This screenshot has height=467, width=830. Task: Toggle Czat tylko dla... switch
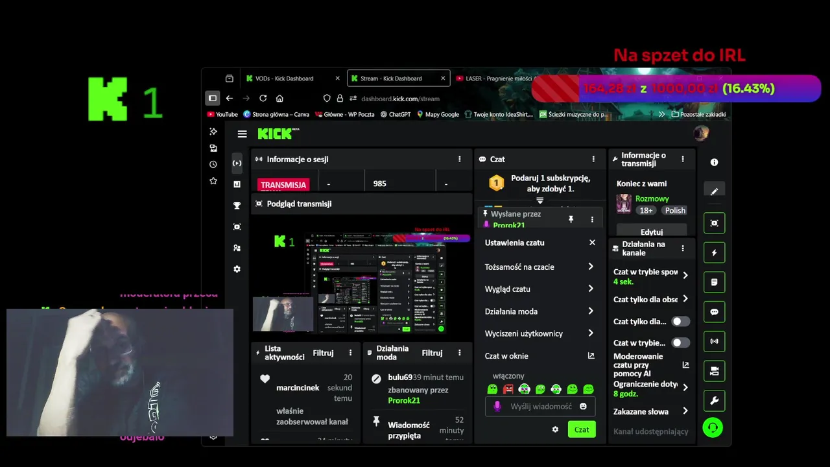[x=680, y=321]
